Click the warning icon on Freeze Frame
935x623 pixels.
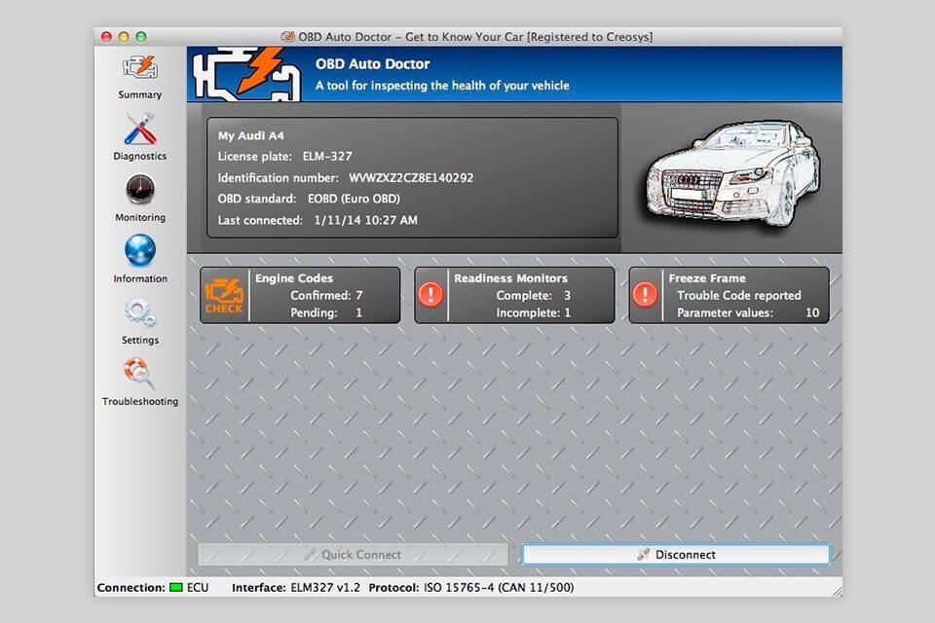coord(645,294)
